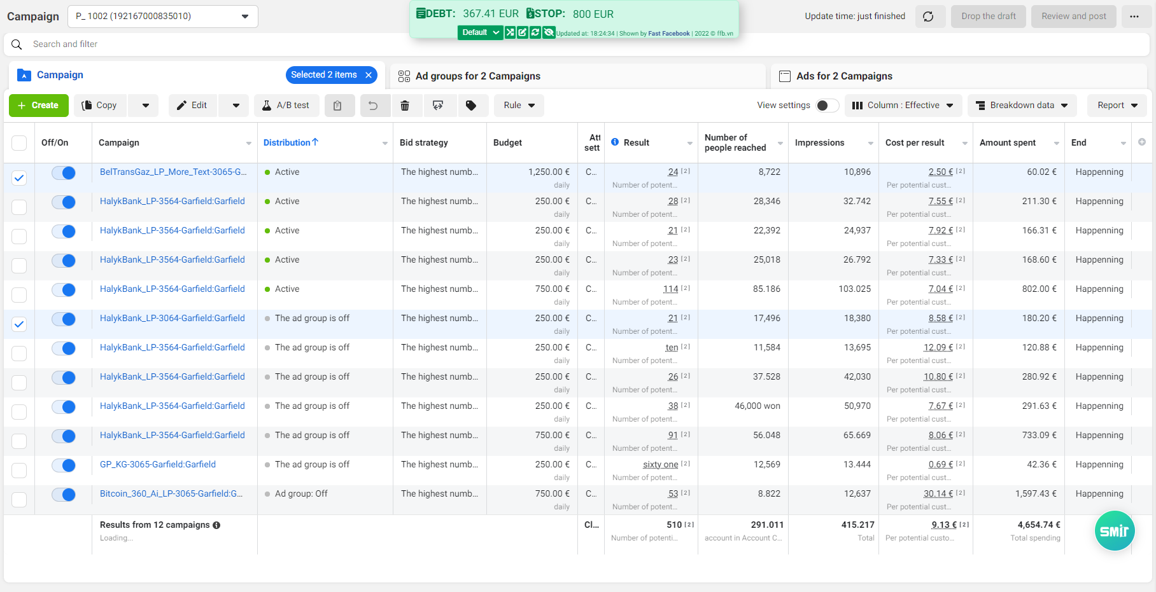The height and width of the screenshot is (592, 1156).
Task: Clear the 'Selected 2 items' chip with its X
Action: [x=369, y=75]
